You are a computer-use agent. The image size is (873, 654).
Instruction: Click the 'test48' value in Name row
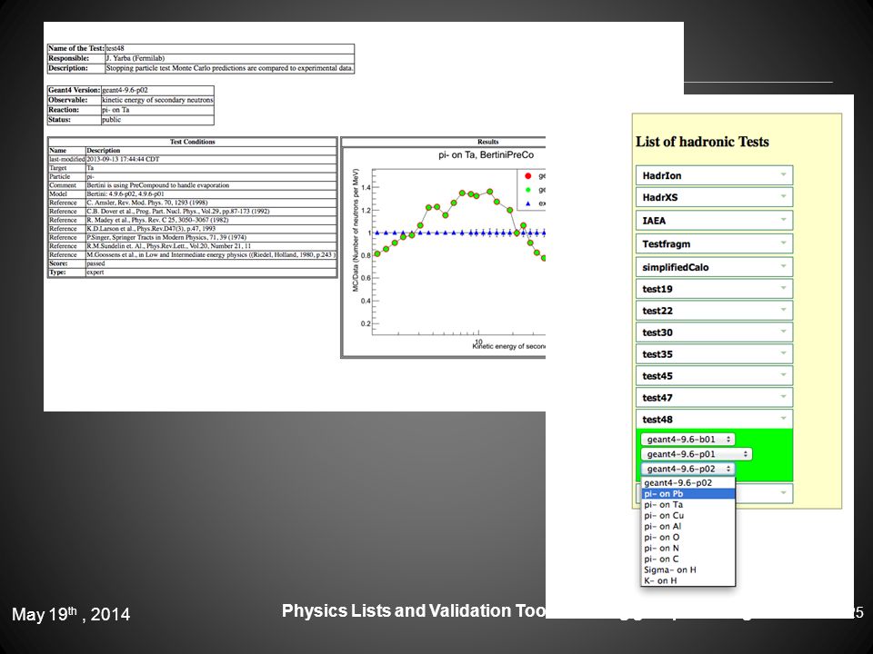pyautogui.click(x=229, y=48)
